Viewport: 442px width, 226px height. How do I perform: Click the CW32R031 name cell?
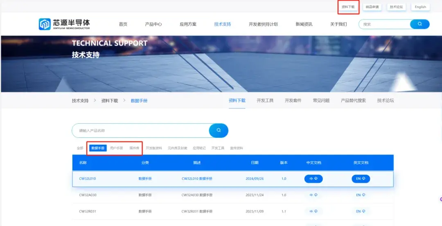pos(88,211)
